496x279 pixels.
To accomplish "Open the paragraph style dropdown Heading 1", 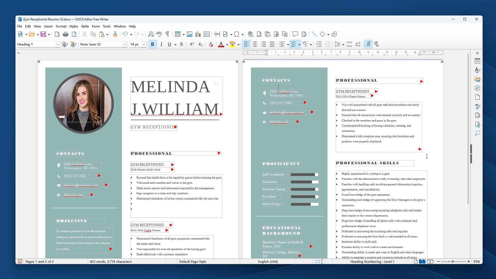I will pos(58,44).
